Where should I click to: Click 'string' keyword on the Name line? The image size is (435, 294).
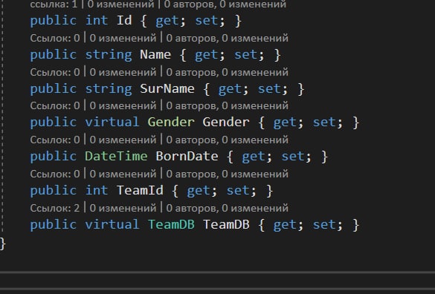pos(109,54)
